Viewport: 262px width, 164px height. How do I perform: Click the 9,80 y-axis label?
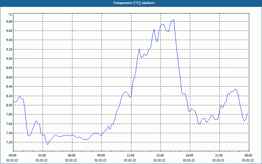[x=9, y=21]
